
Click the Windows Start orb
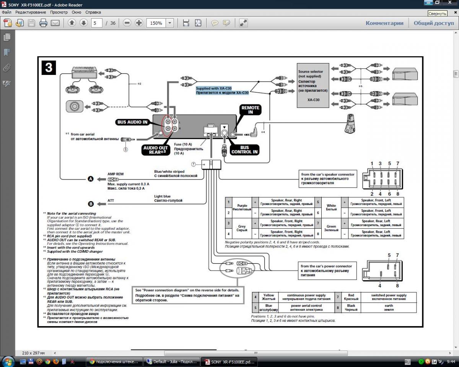point(8,361)
